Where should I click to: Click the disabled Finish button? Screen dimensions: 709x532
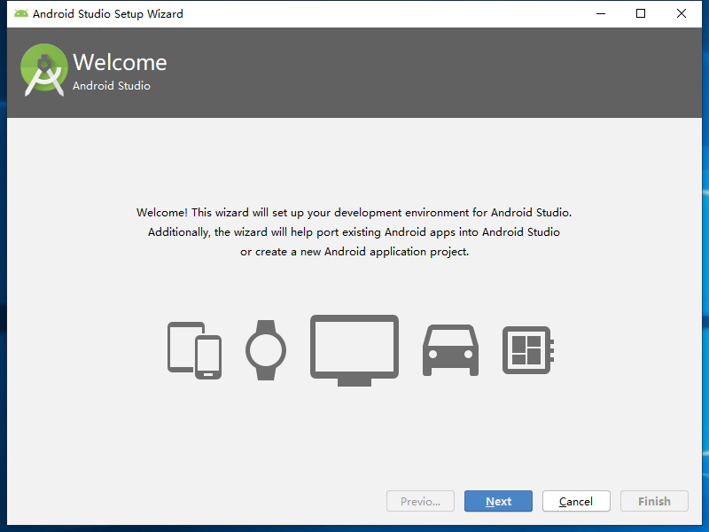pos(654,501)
